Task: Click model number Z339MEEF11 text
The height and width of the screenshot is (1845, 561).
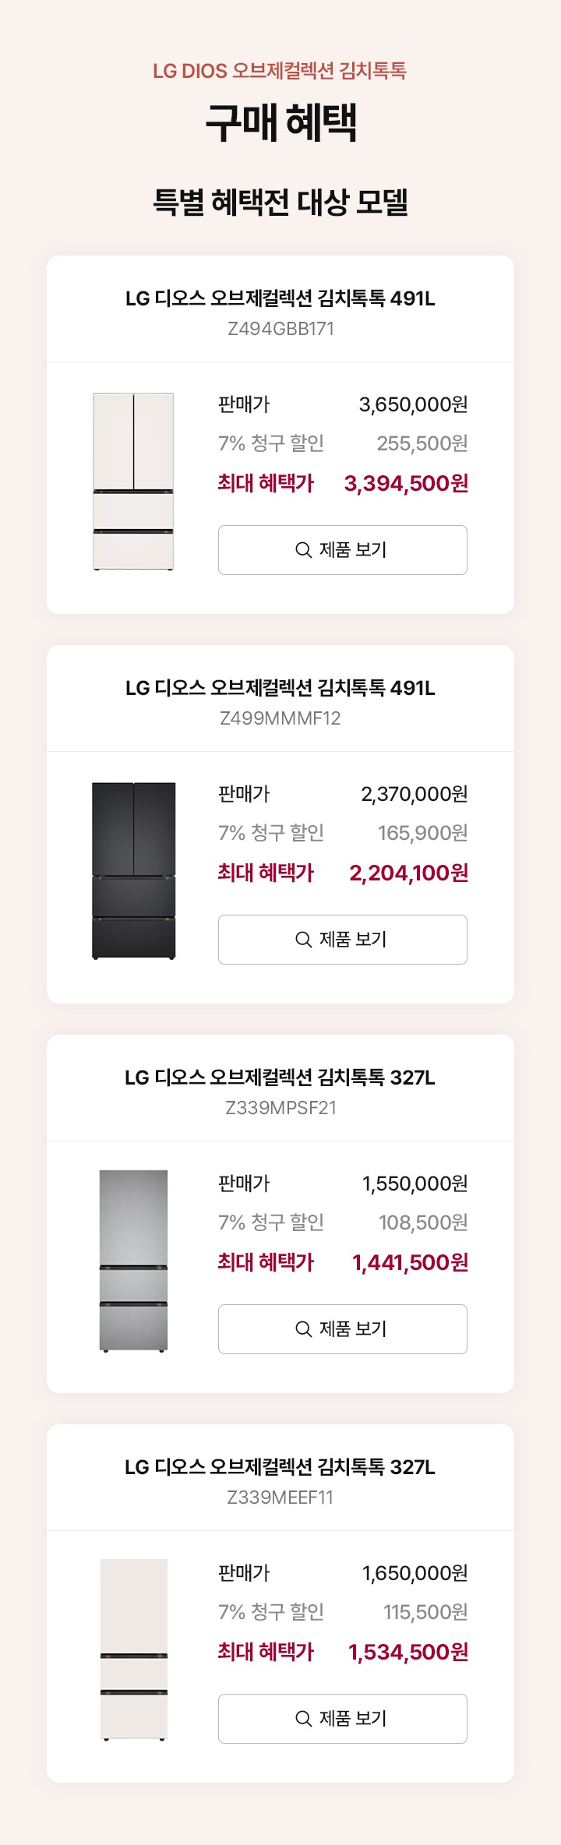Action: (280, 1498)
